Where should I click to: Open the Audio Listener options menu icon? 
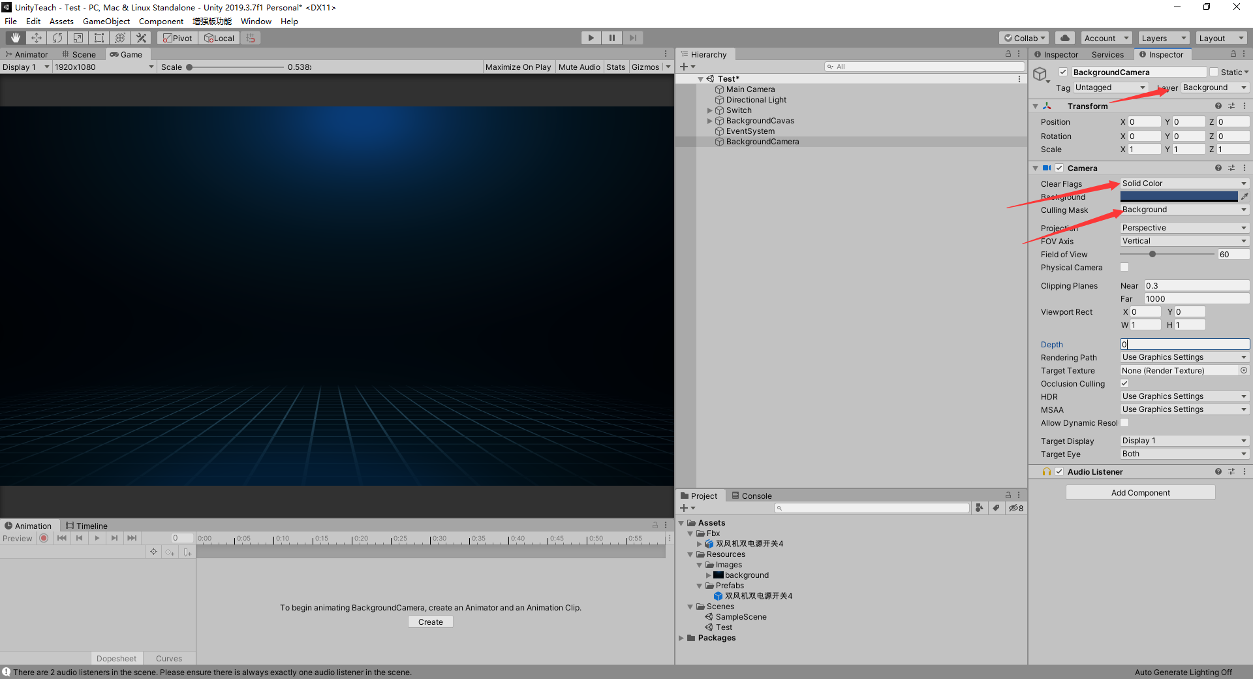pyautogui.click(x=1245, y=471)
